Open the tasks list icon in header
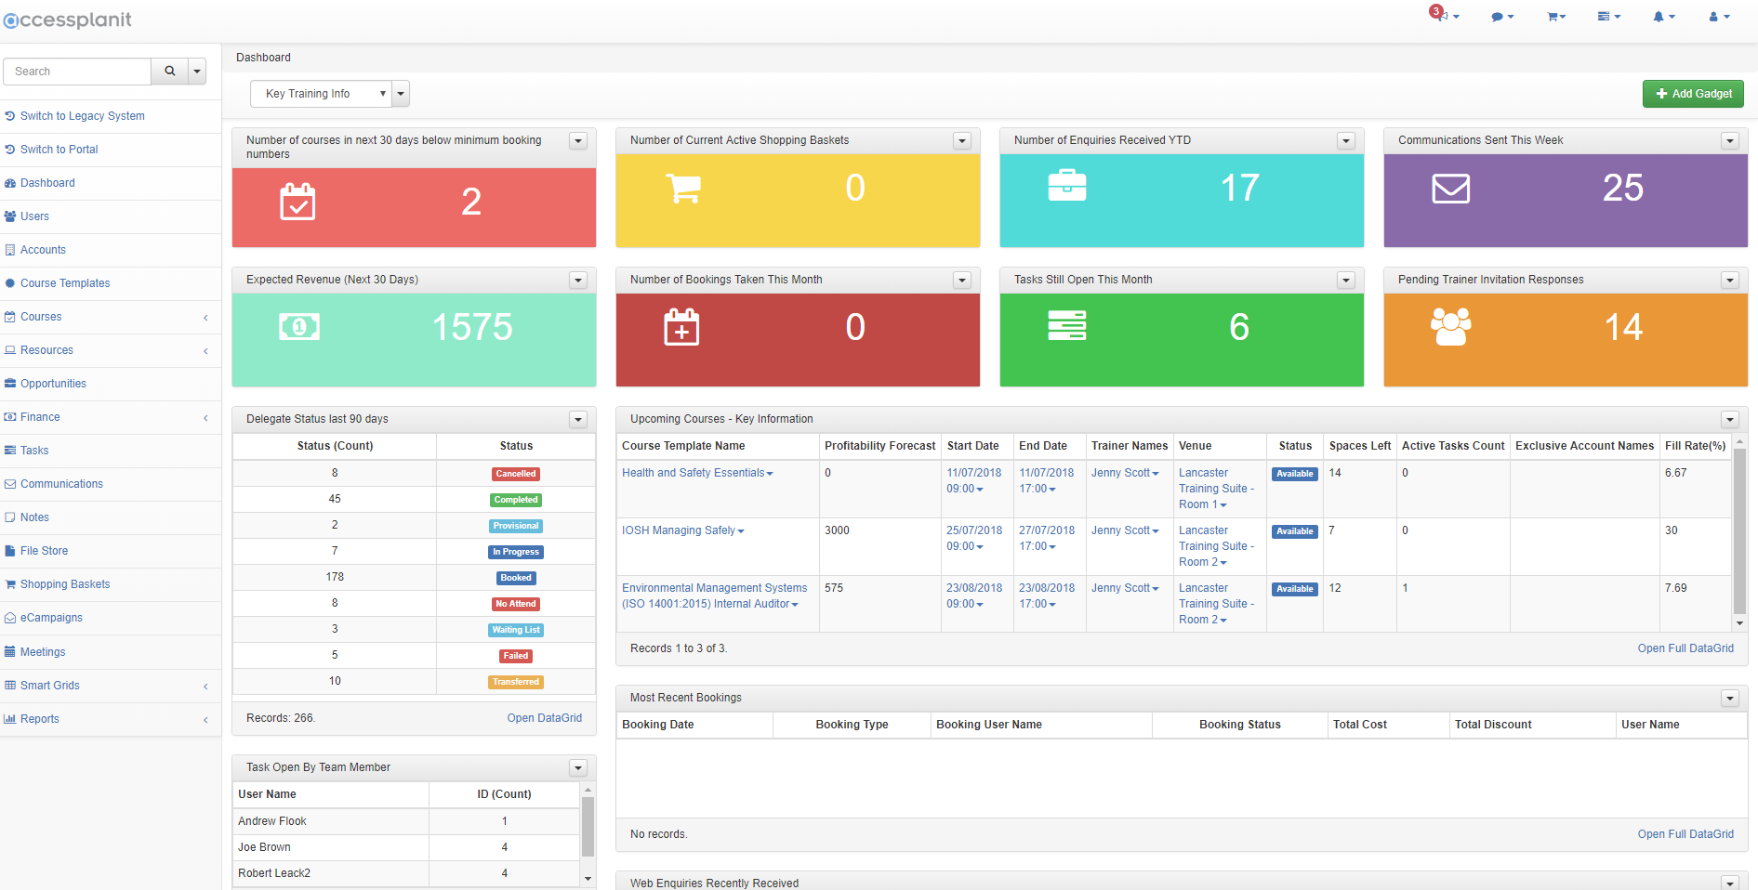 (1608, 17)
